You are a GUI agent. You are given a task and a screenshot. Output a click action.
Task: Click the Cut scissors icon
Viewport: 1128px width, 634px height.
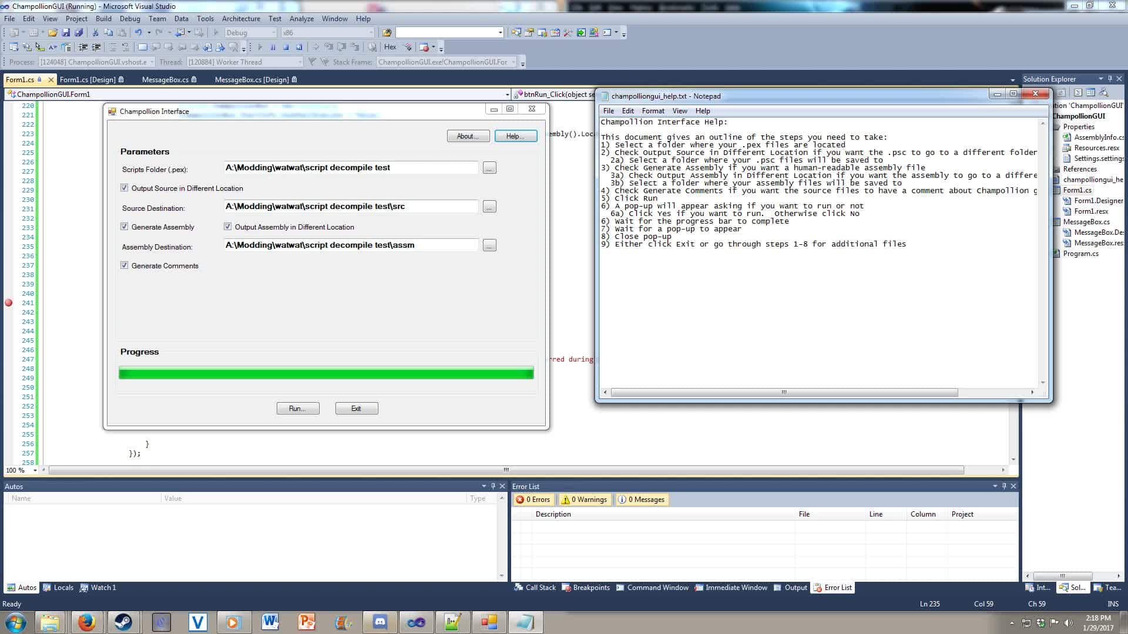coord(96,32)
